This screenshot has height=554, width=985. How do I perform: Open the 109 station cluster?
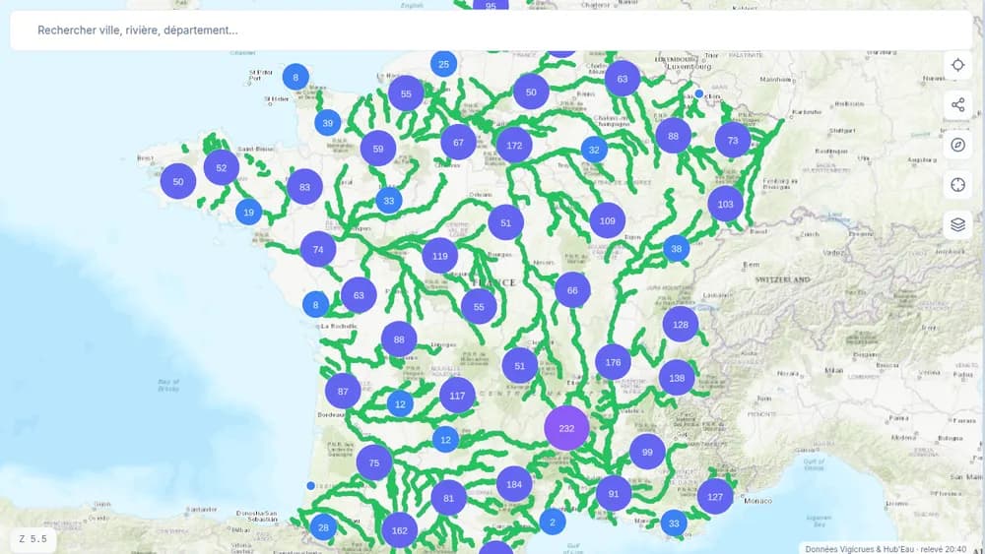[608, 220]
